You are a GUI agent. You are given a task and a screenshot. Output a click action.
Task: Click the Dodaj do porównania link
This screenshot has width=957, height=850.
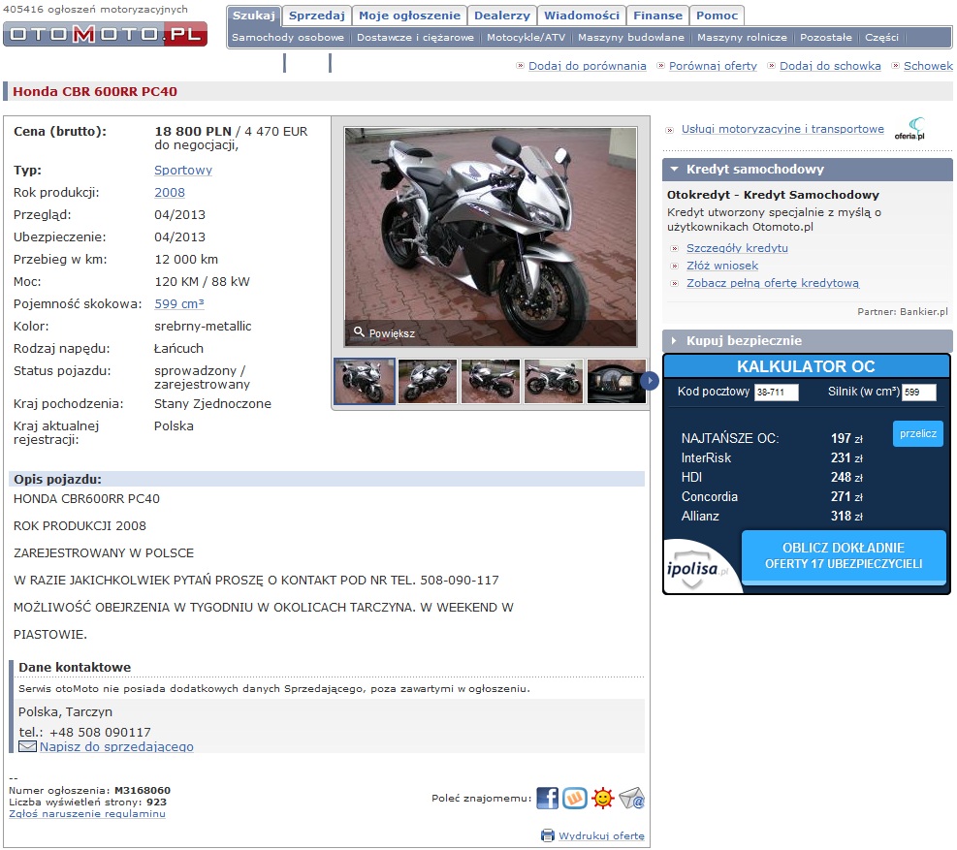[589, 66]
